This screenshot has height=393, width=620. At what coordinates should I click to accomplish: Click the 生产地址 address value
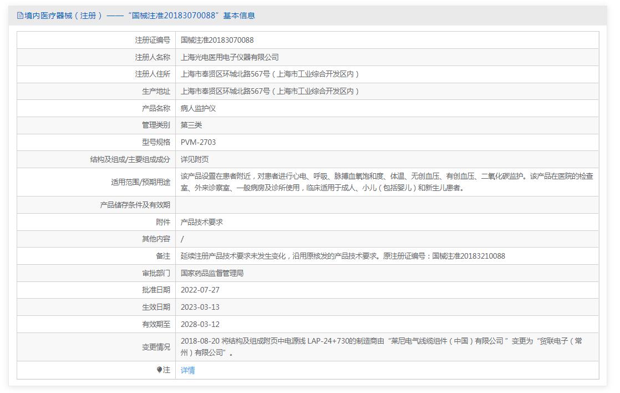[271, 91]
